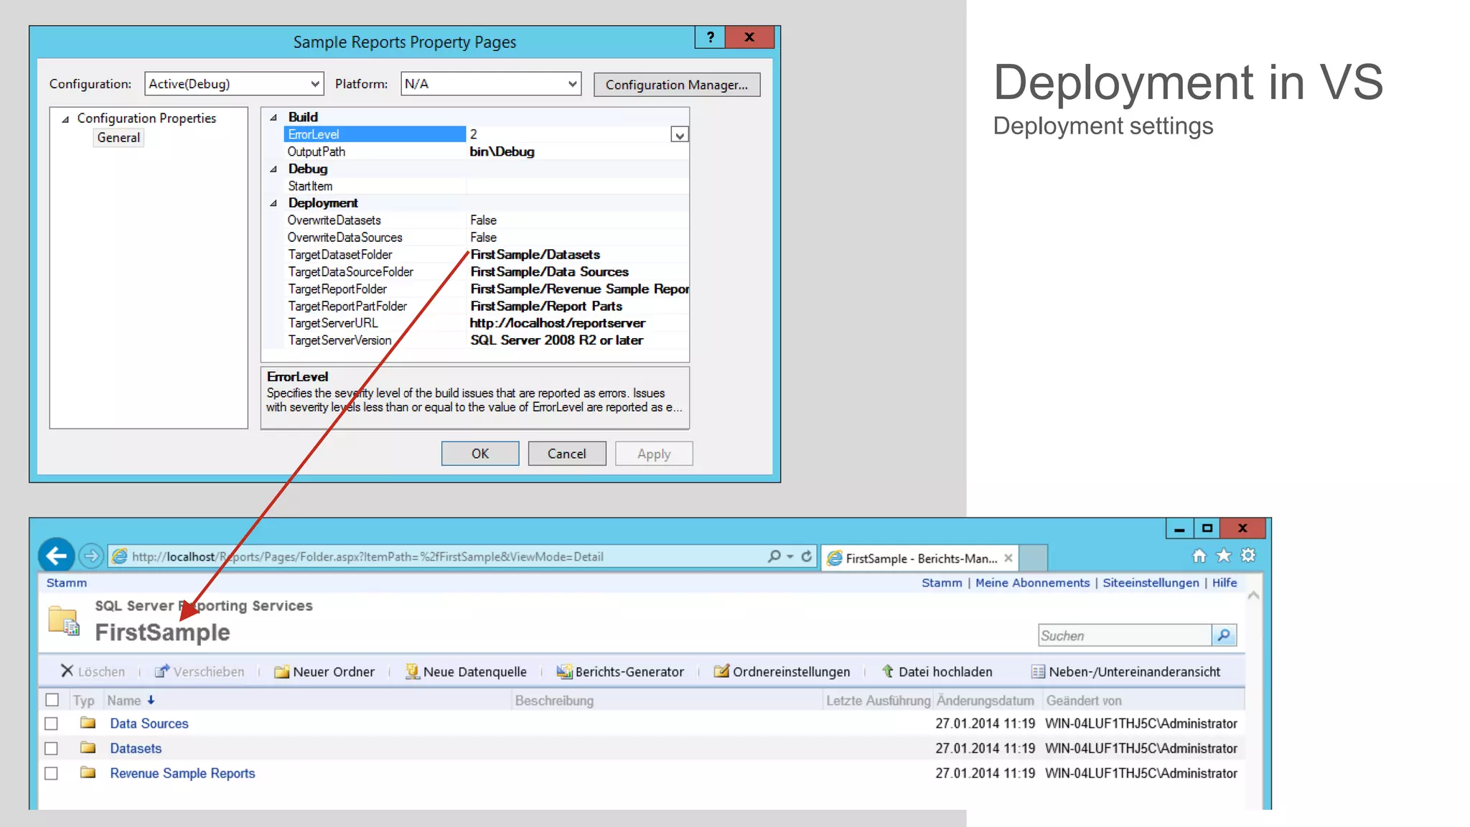Image resolution: width=1470 pixels, height=827 pixels.
Task: Collapse the Debug property section
Action: click(x=273, y=169)
